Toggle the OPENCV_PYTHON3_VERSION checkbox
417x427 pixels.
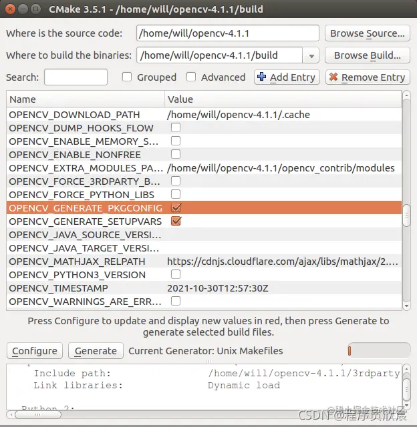[176, 274]
